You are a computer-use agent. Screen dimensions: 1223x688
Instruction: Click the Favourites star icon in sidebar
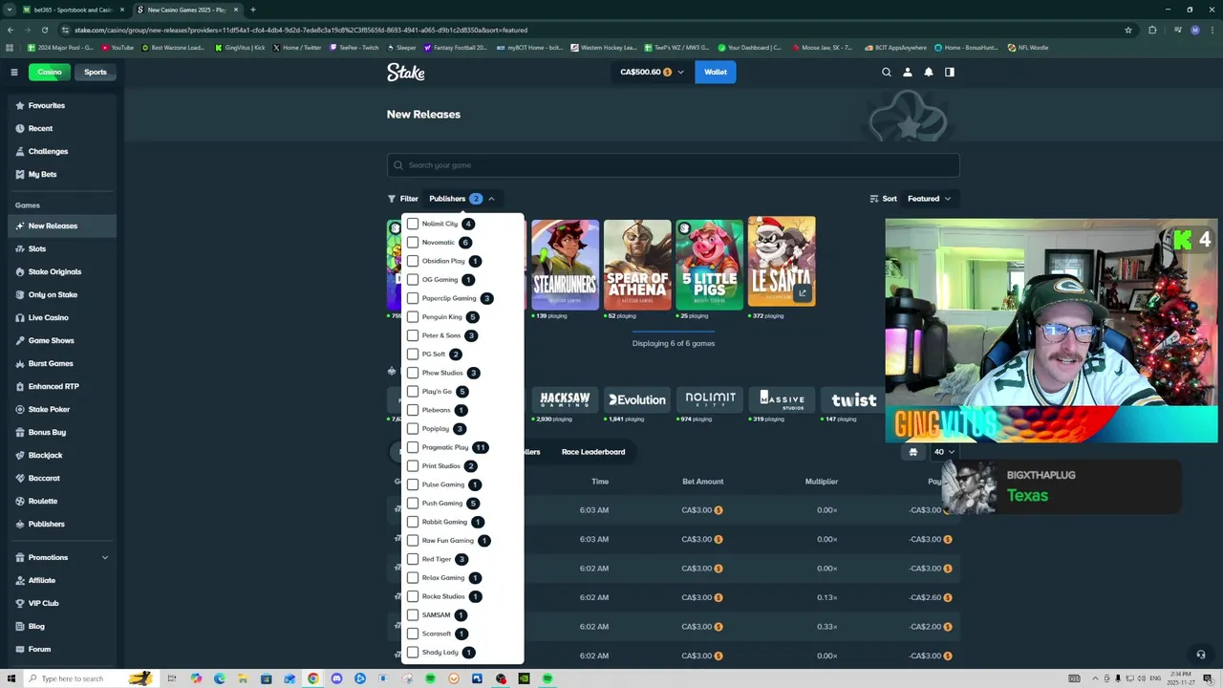click(x=20, y=105)
